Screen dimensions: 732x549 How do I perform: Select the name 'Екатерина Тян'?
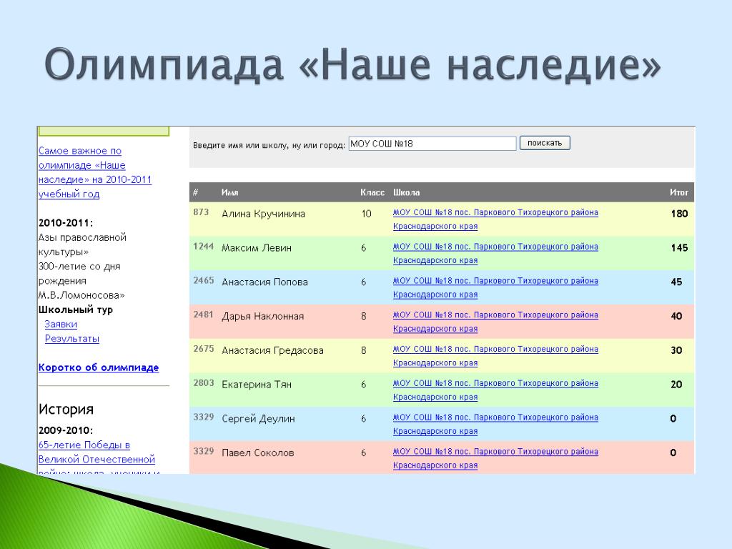(x=257, y=385)
